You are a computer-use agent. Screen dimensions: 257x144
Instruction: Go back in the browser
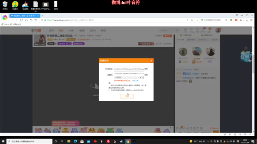click(12, 20)
